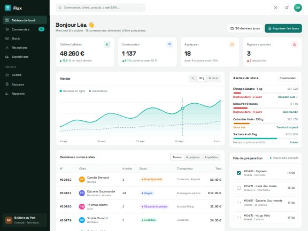This screenshot has height=231, width=308.
Task: Click the Sachets kraft stock progress bar
Action: 265,138
